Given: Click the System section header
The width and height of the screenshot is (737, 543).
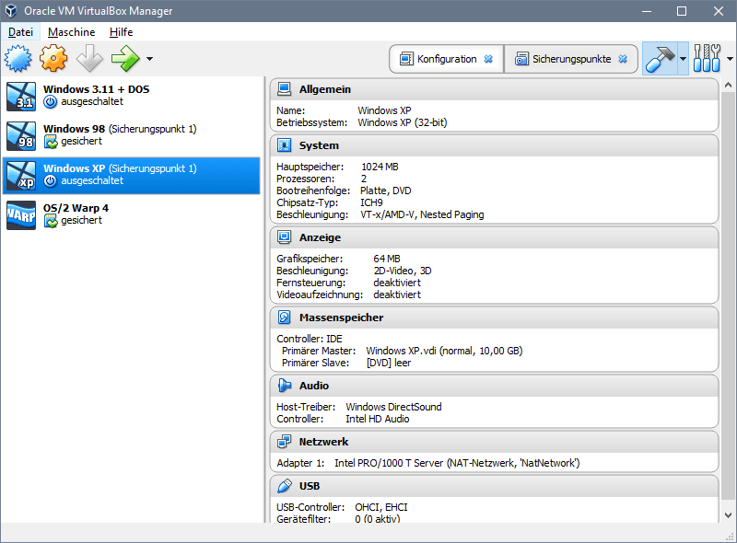Looking at the screenshot, I should click(x=494, y=145).
